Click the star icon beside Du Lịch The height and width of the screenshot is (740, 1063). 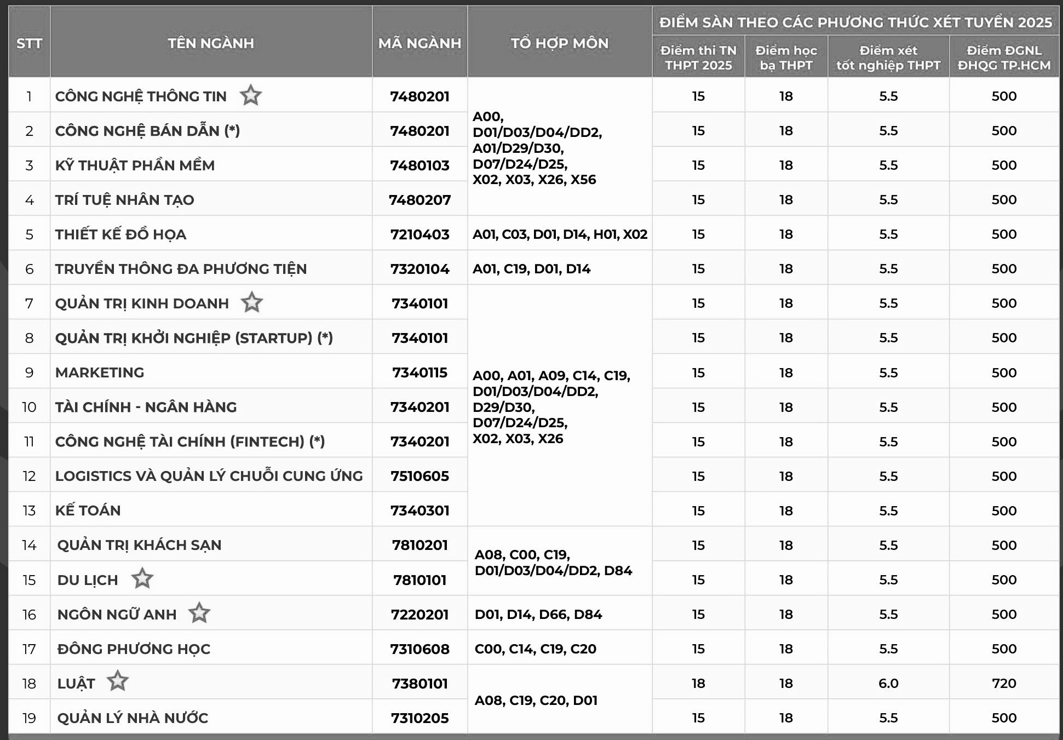coord(142,578)
